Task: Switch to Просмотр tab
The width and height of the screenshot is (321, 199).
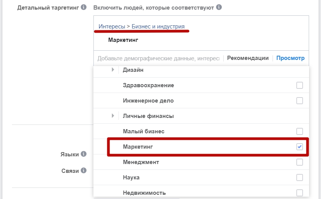Action: pos(290,58)
